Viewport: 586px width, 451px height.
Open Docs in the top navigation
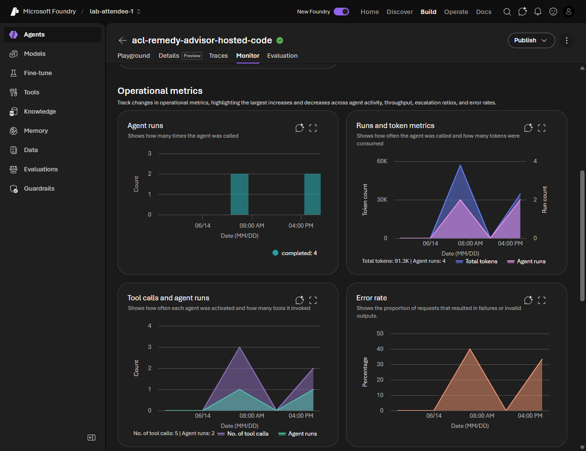point(484,12)
